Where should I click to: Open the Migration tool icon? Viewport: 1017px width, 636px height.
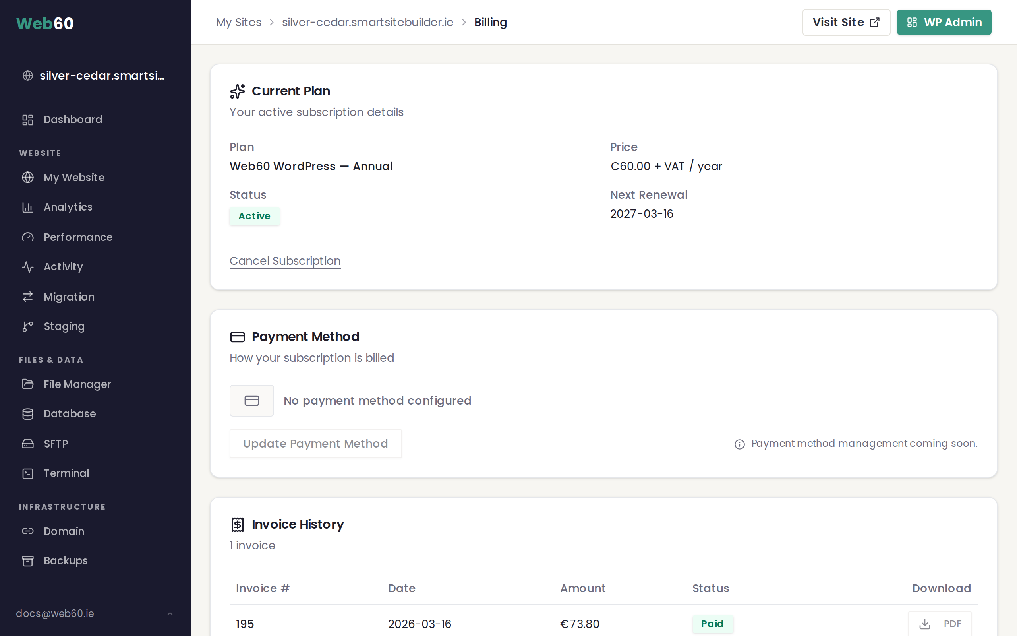tap(28, 297)
